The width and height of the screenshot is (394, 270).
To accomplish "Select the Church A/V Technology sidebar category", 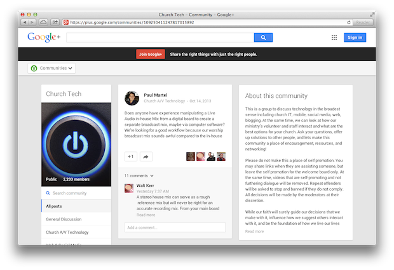I will coord(76,232).
